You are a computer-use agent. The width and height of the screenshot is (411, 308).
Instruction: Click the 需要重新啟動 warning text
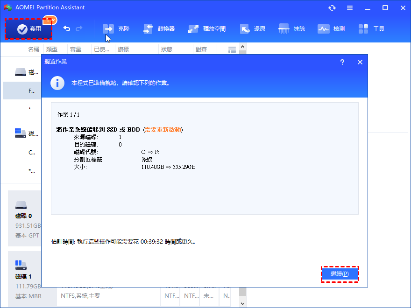pos(163,129)
